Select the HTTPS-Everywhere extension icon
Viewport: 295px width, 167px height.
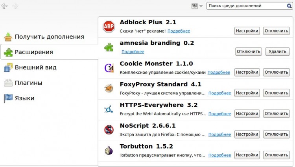point(109,109)
